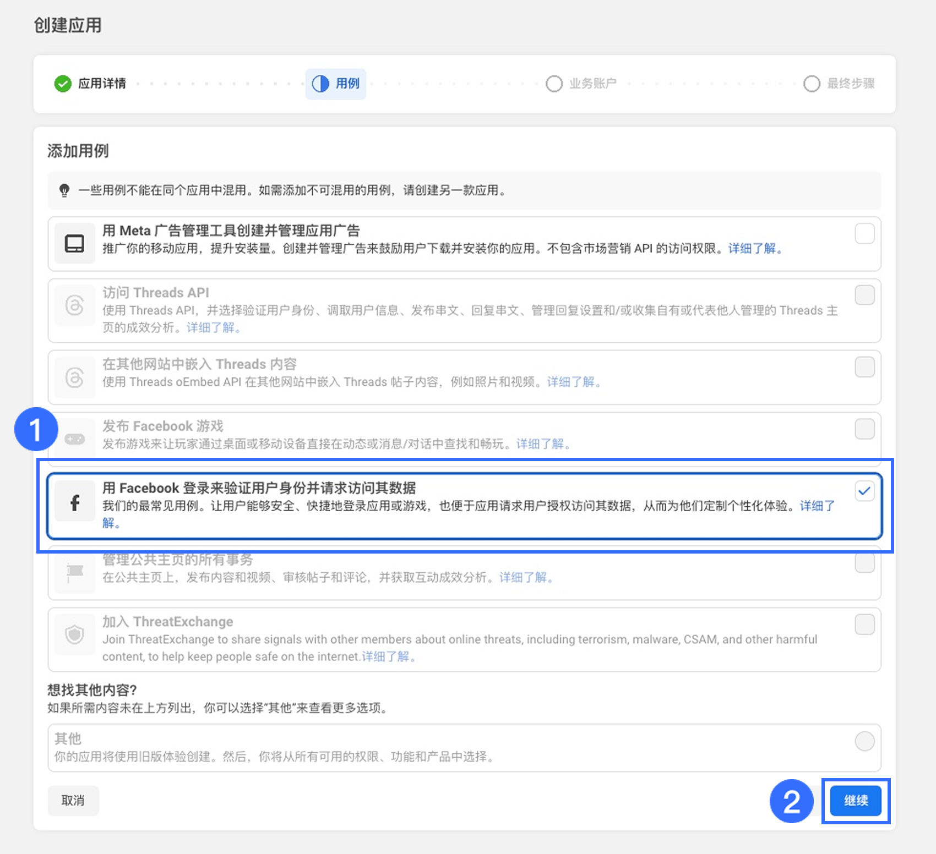Click the lightbulb tip icon
936x854 pixels.
[x=64, y=190]
